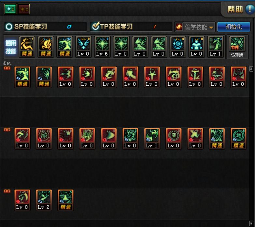
Task: Click the 防 character TP skill icon
Action: [44, 139]
